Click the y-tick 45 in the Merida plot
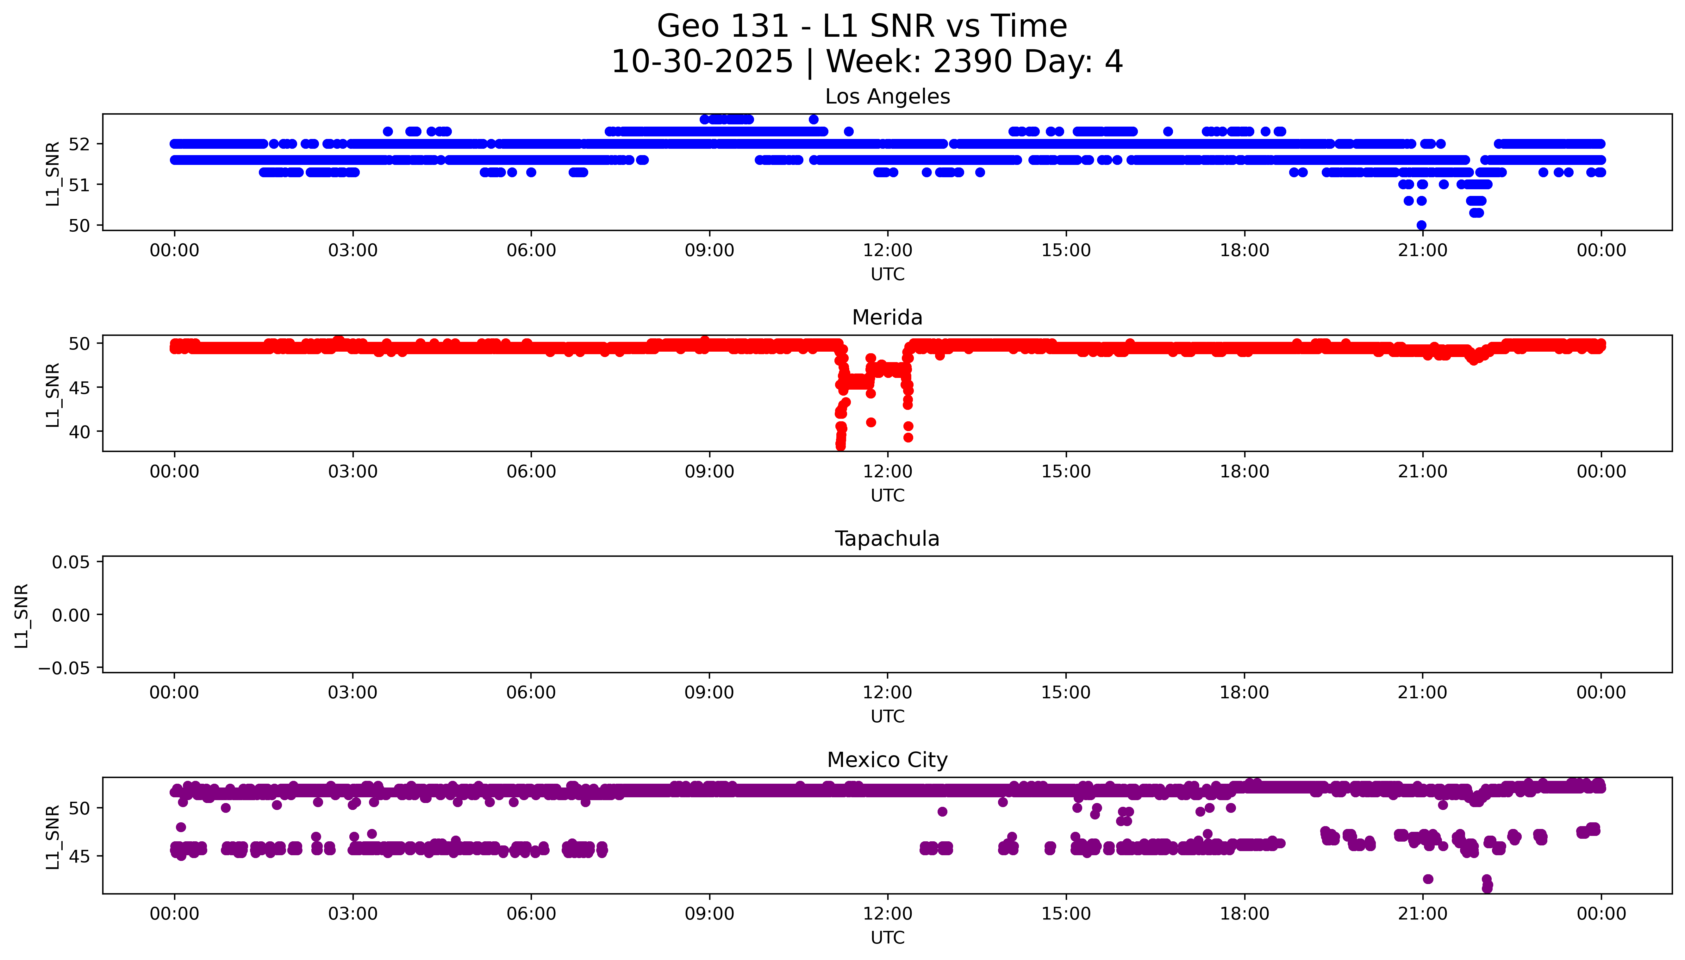This screenshot has height=960, width=1685. click(x=79, y=388)
